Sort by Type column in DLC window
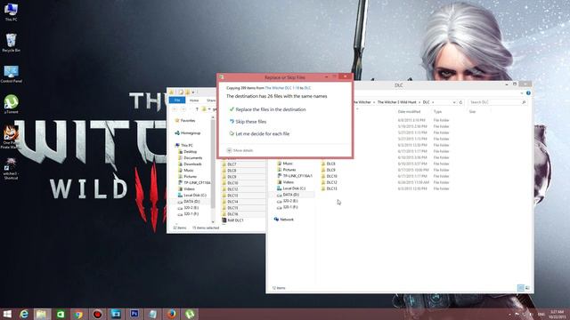The height and width of the screenshot is (320, 570). [x=437, y=112]
